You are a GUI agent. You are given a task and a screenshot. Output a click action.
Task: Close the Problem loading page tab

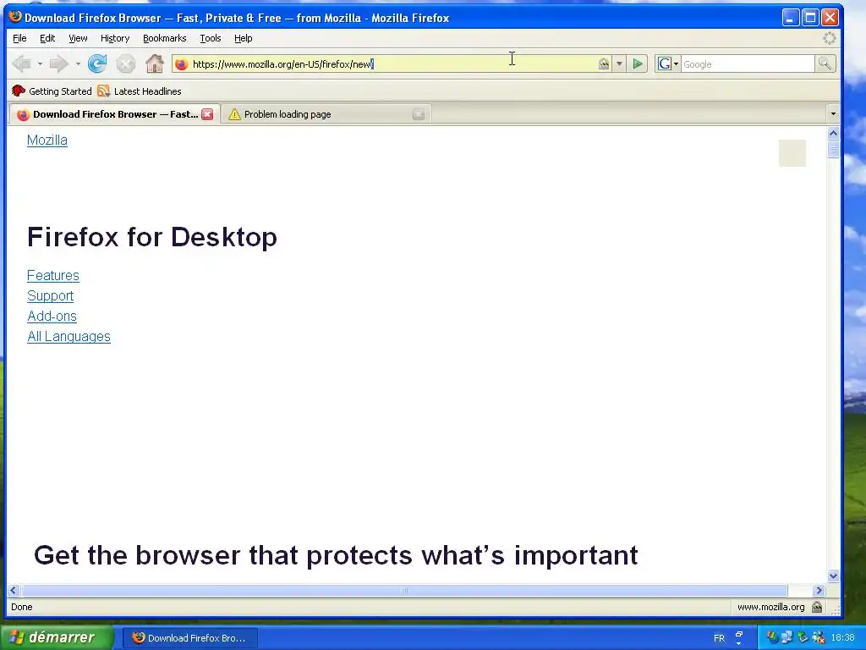pos(419,114)
